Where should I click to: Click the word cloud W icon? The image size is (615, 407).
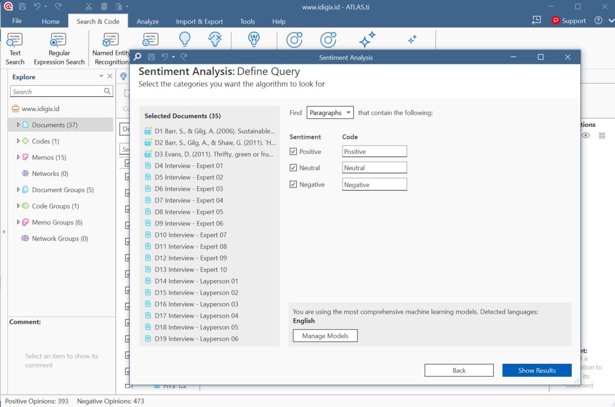[253, 39]
